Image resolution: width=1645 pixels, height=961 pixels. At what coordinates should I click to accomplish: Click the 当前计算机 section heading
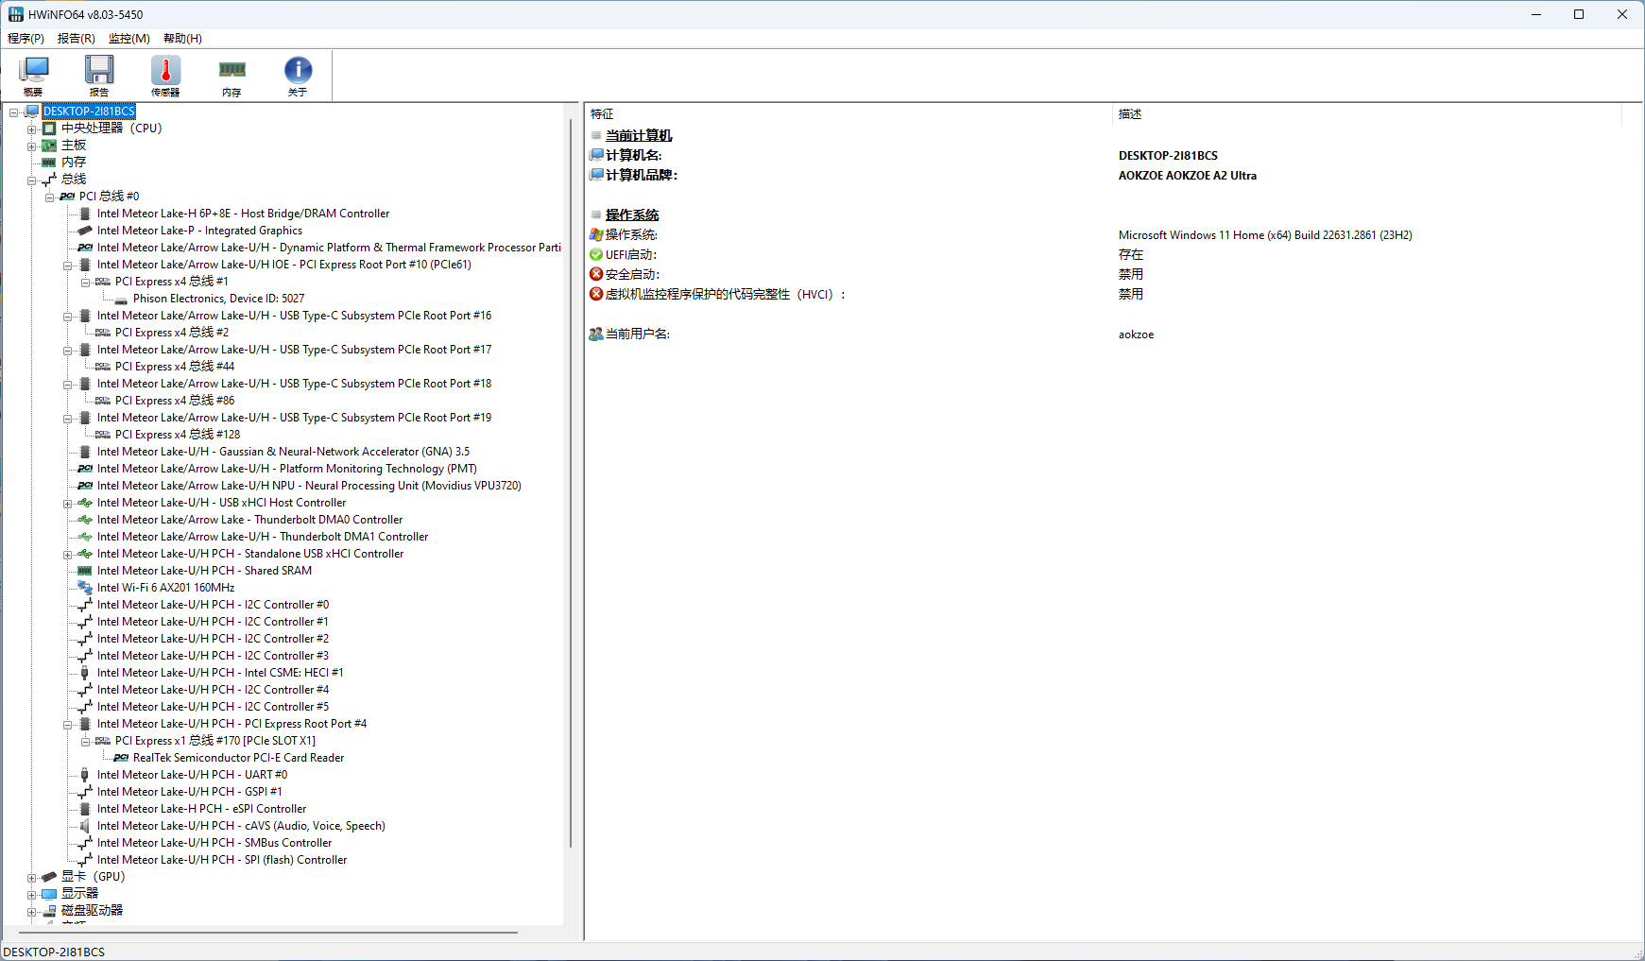tap(639, 136)
